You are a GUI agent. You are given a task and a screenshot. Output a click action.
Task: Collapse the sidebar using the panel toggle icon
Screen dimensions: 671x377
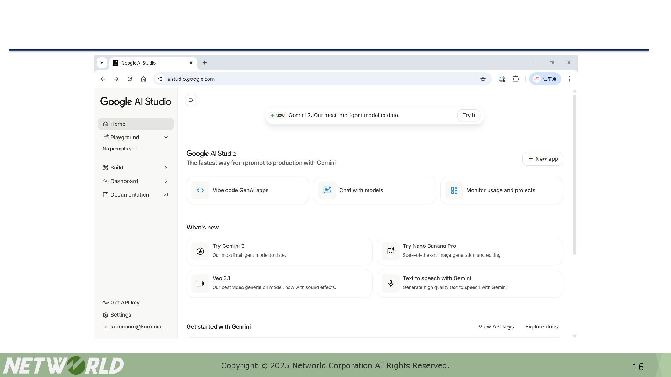coord(191,100)
